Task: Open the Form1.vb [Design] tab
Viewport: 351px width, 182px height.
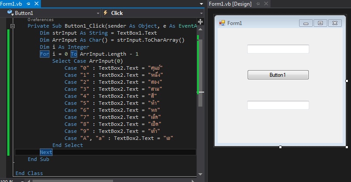Action: tap(230, 4)
